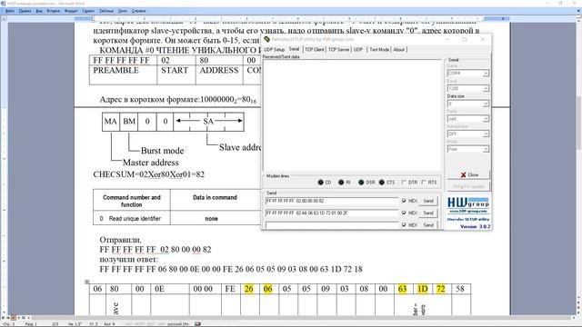The width and height of the screenshot is (582, 327).
Task: Click the language indicator in status bar
Action: [x=178, y=323]
